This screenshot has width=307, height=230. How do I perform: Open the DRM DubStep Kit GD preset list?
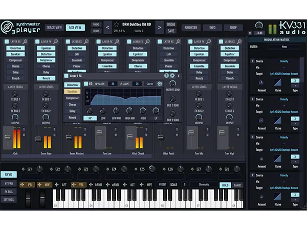tap(137, 25)
